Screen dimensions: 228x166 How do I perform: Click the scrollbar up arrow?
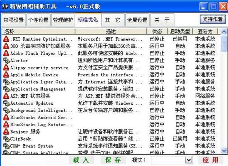pyautogui.click(x=224, y=32)
